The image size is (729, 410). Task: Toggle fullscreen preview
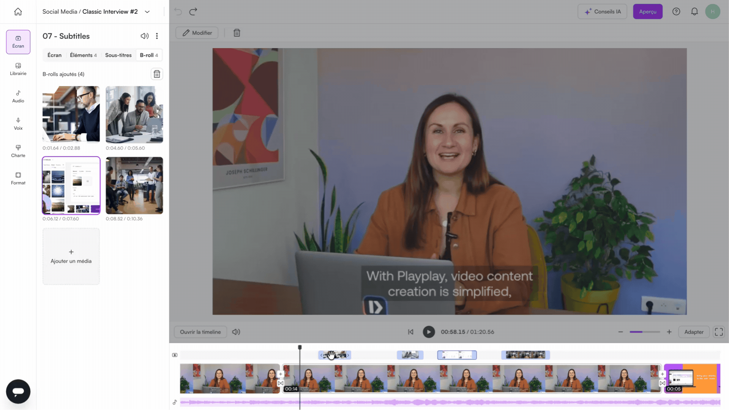click(719, 332)
